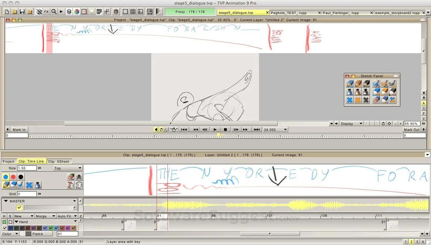This screenshot has height=245, width=431.
Task: Click the Stop playback button
Action: coord(225,130)
